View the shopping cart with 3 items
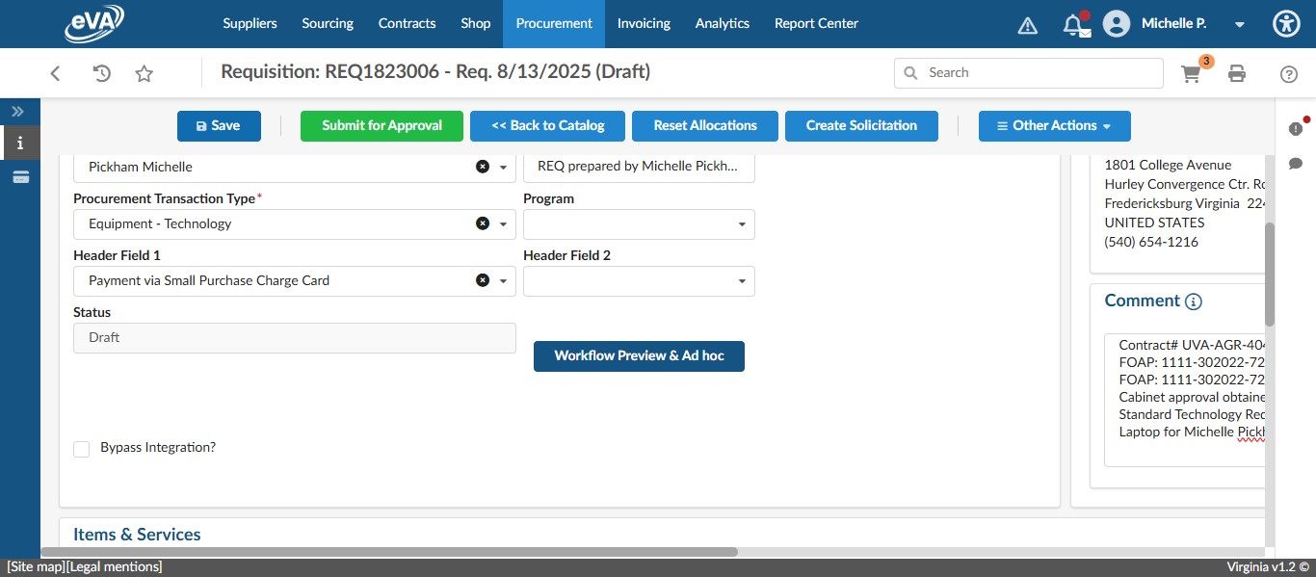Image resolution: width=1316 pixels, height=577 pixels. [1191, 72]
